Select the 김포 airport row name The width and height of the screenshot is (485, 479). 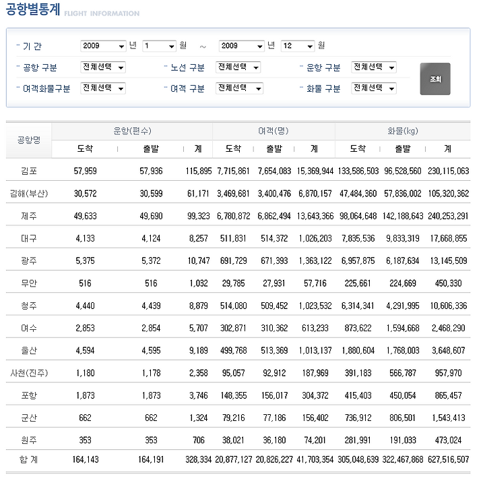point(29,171)
